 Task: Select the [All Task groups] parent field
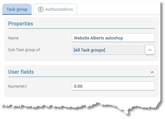[108, 50]
